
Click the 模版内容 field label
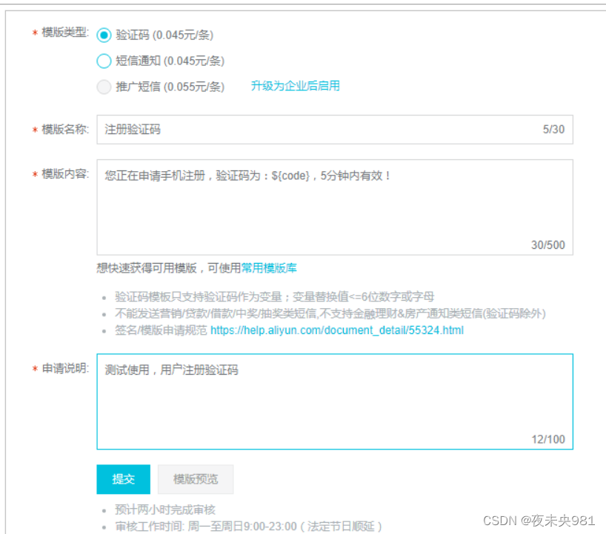pyautogui.click(x=65, y=174)
